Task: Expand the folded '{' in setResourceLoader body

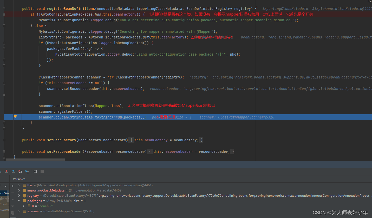Action: pyautogui.click(x=150, y=151)
